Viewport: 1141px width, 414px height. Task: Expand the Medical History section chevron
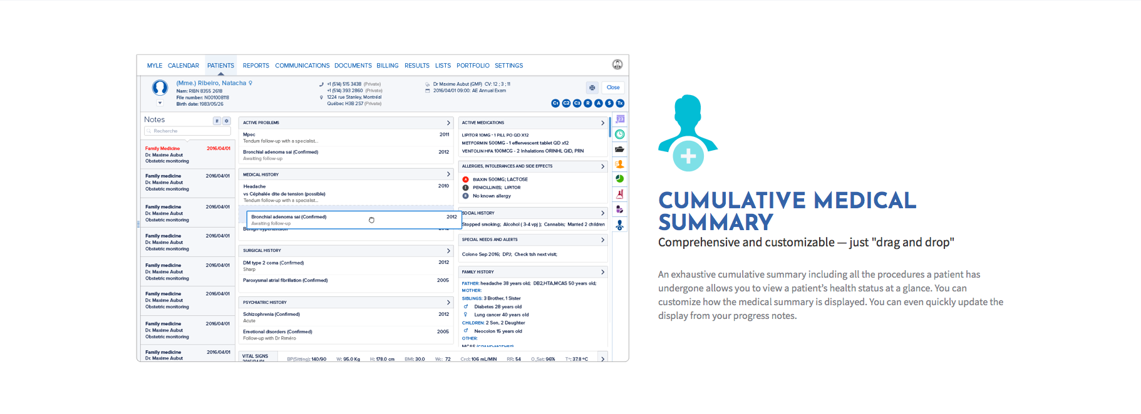[448, 174]
